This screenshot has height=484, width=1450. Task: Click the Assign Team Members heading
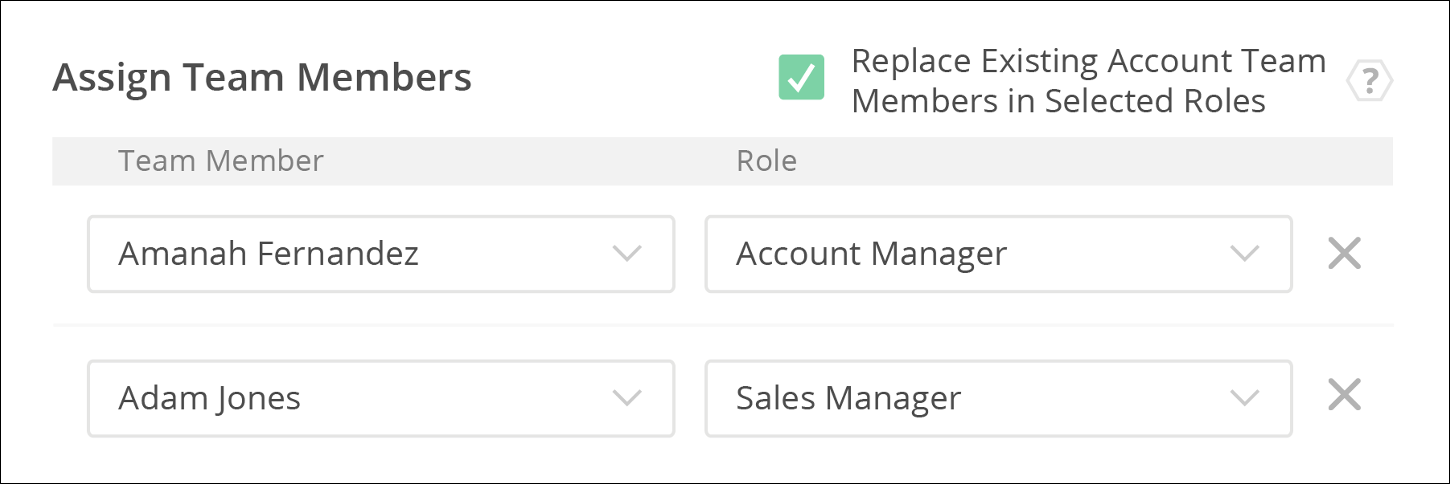click(x=262, y=76)
